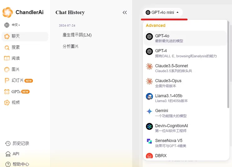Choose Devin-CognitionAI model option

[185, 128]
